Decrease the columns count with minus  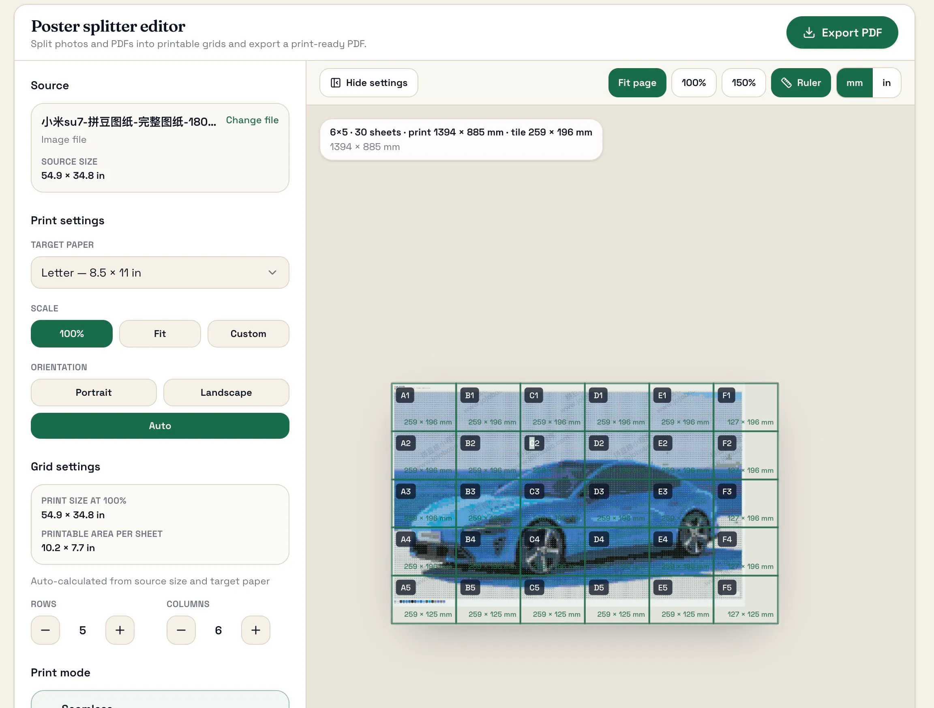coord(181,630)
